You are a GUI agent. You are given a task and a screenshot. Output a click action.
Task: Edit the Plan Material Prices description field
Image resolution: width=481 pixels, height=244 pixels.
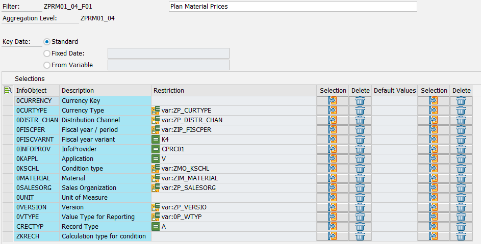293,7
